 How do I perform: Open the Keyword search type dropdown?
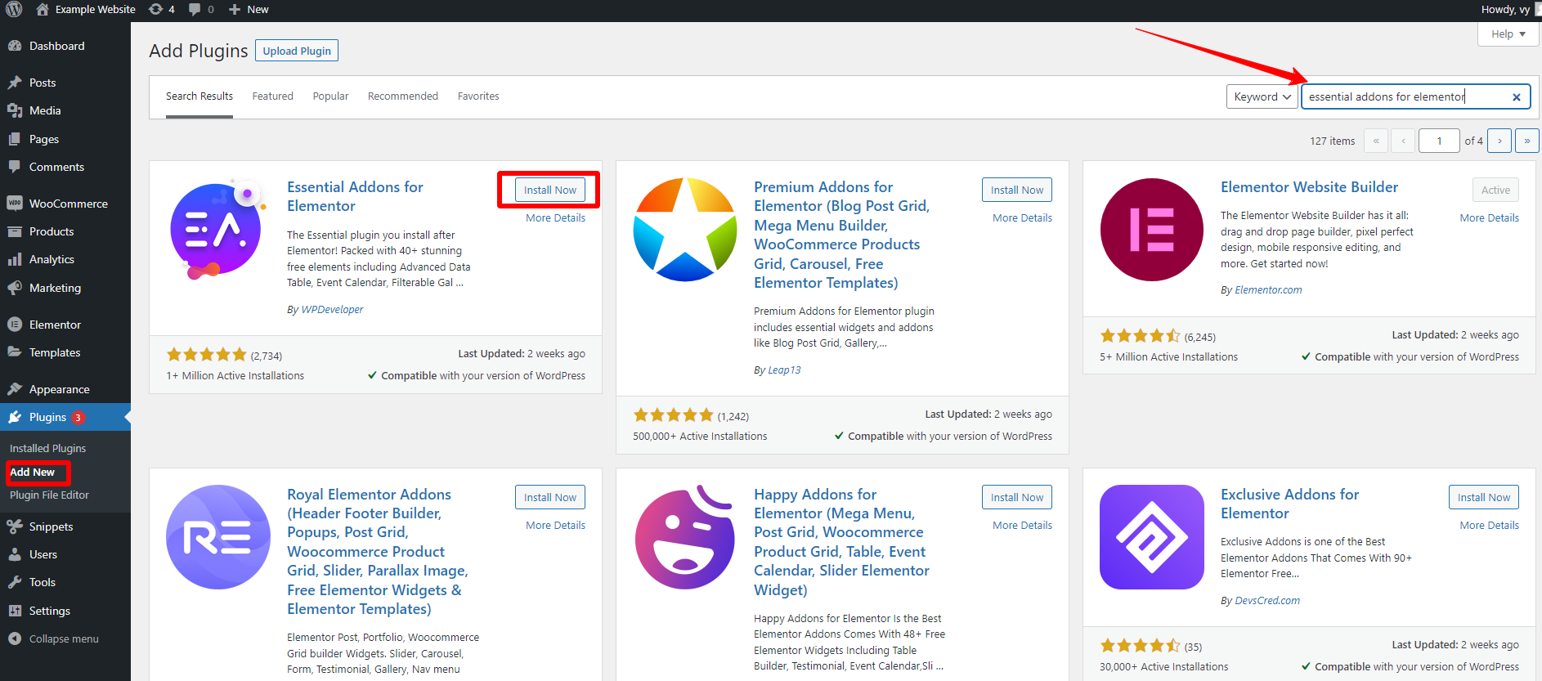click(x=1262, y=96)
